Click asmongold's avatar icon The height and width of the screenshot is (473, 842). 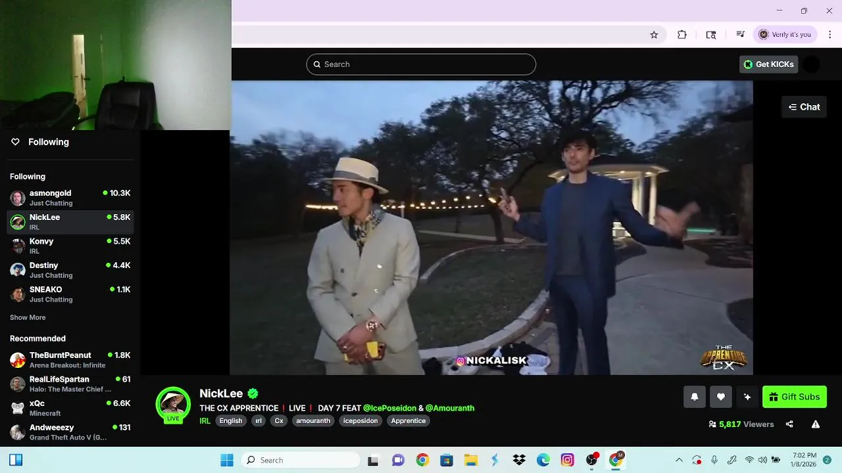(18, 198)
